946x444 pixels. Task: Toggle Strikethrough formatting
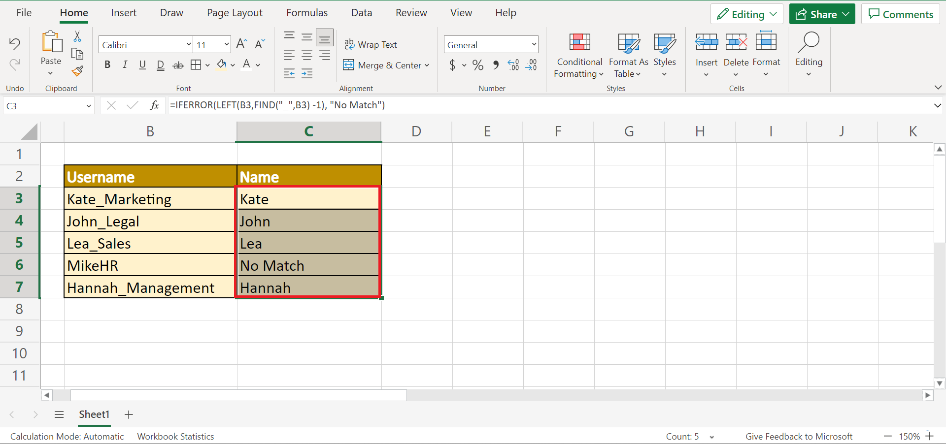[178, 64]
